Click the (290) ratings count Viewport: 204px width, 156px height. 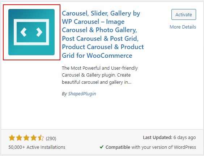[x=51, y=138]
